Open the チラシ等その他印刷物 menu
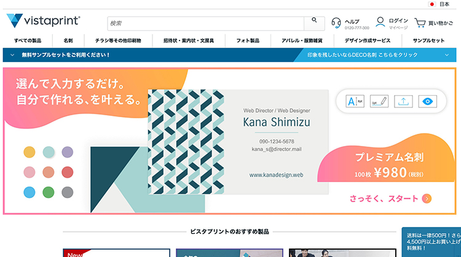The height and width of the screenshot is (257, 461). click(118, 40)
